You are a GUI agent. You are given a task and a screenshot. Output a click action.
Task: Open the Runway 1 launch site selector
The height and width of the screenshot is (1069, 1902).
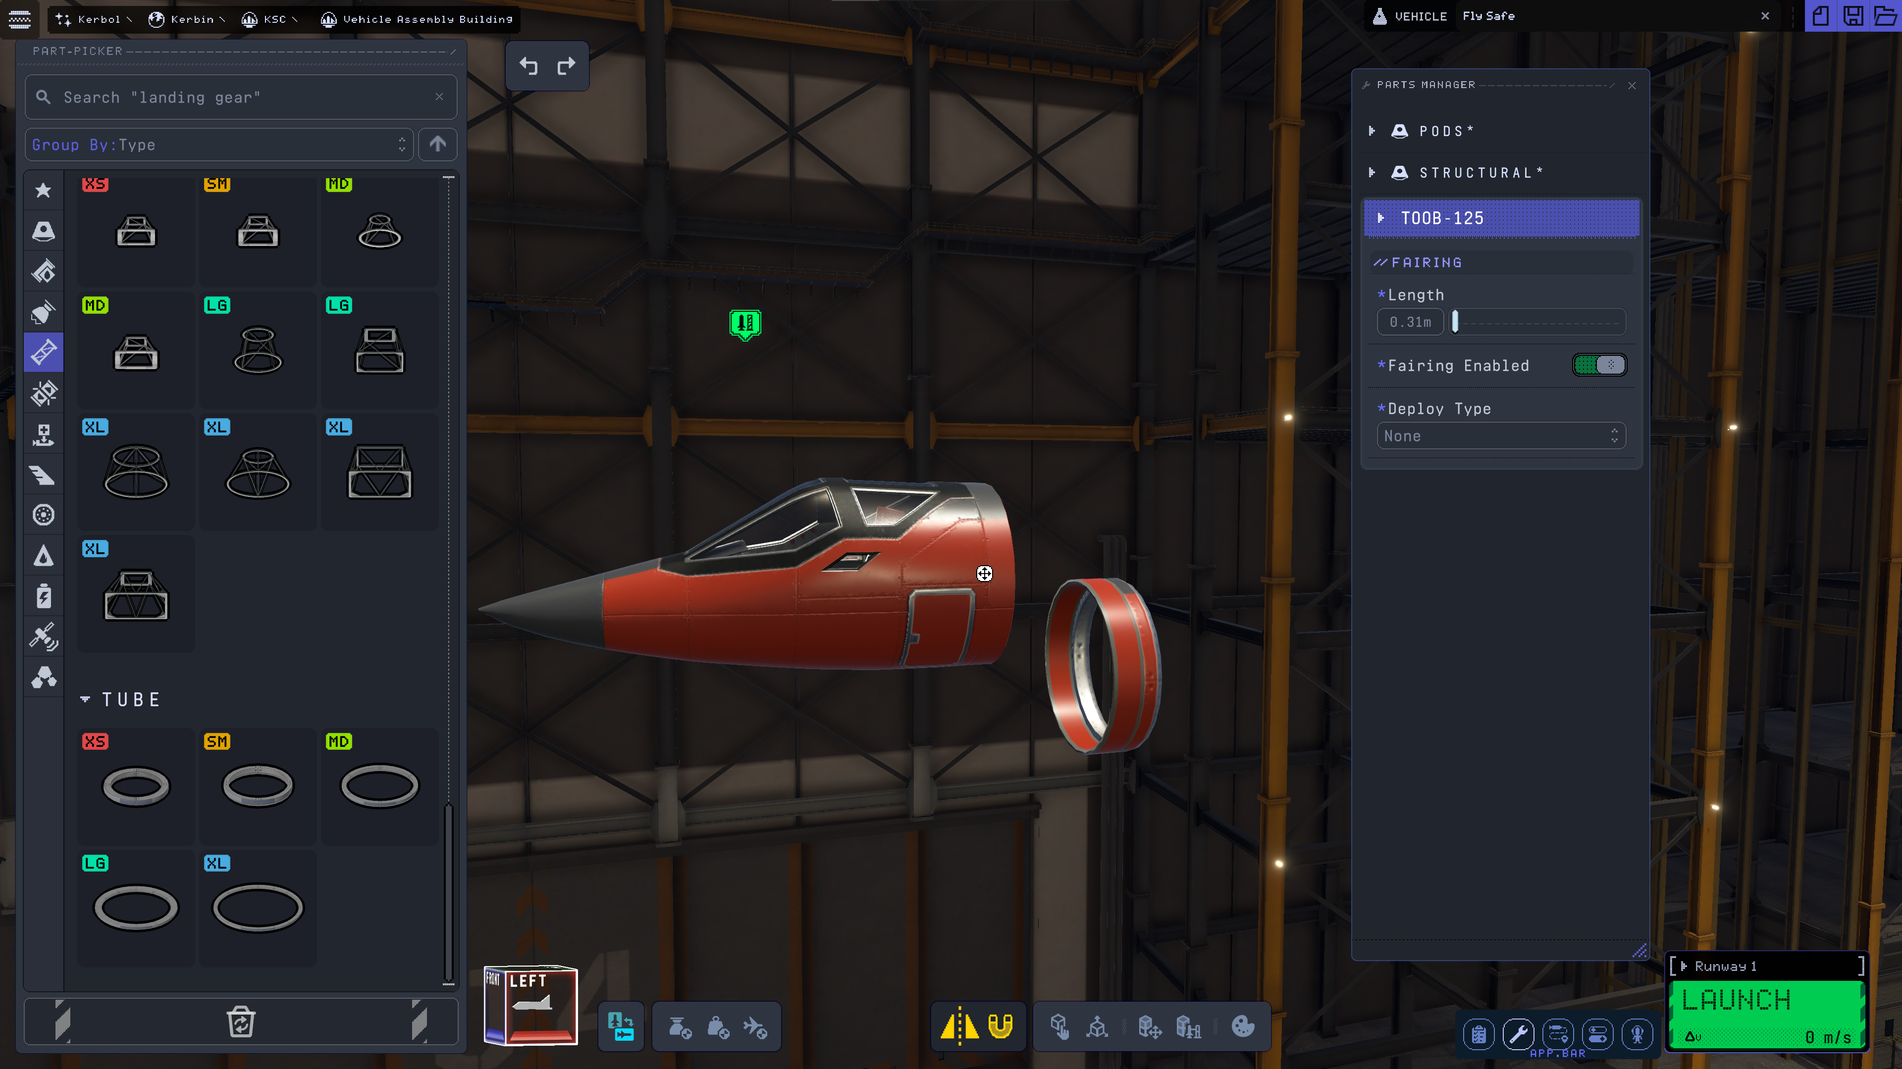click(x=1768, y=967)
